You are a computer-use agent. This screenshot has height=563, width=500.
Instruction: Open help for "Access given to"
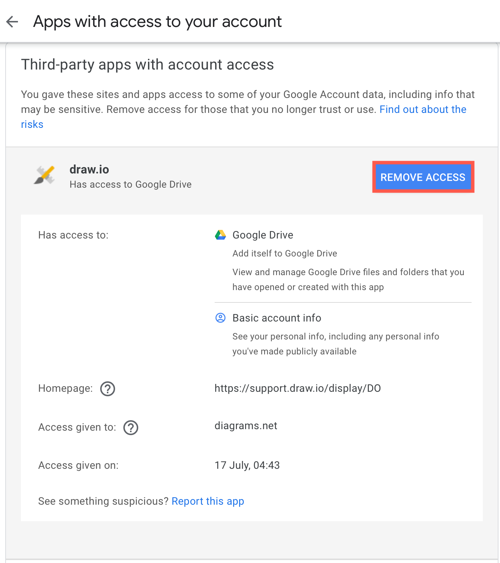(130, 427)
